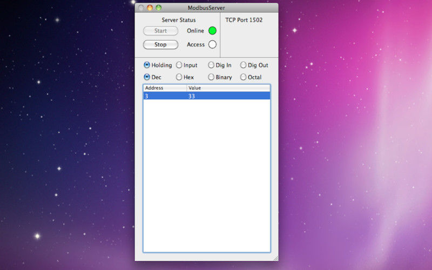432x270 pixels.
Task: Click the green Online status indicator
Action: click(212, 31)
